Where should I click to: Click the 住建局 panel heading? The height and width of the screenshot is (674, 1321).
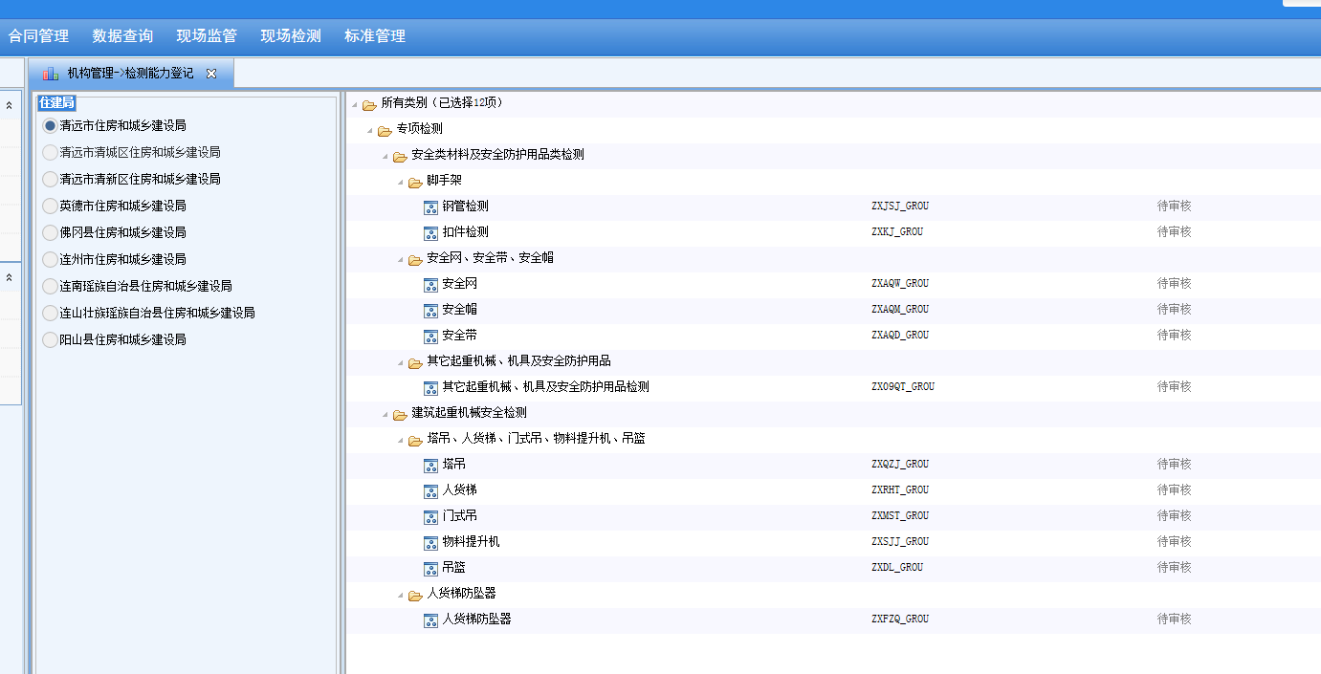56,103
